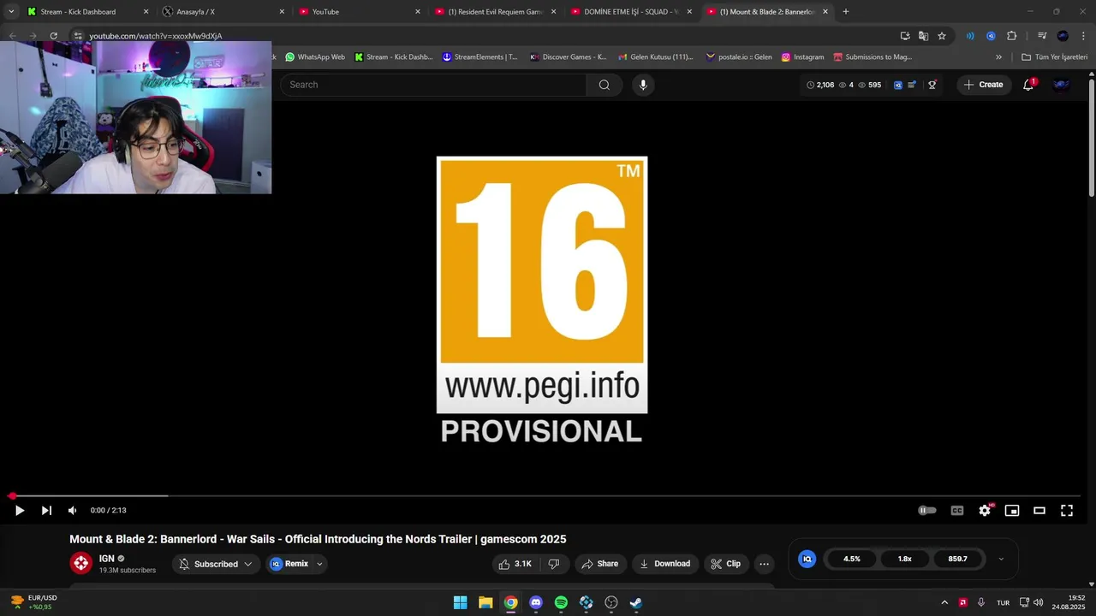Bookmark this page with star icon

942,36
